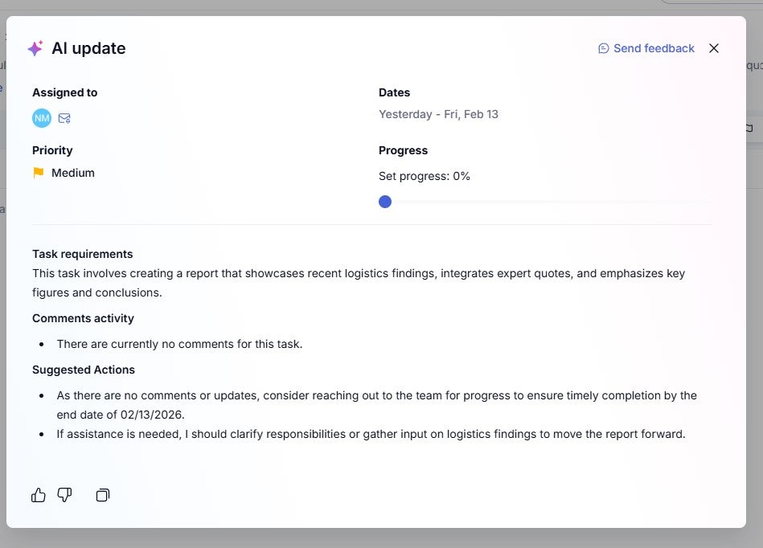The height and width of the screenshot is (548, 763).
Task: Click the progress slider handle
Action: pos(384,201)
